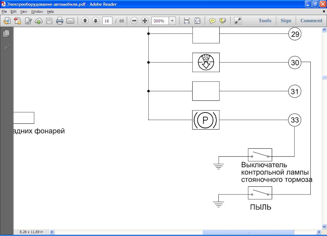Open the View menu

[x=24, y=12]
